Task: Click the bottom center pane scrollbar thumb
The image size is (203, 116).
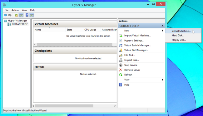Action: (x=64, y=106)
